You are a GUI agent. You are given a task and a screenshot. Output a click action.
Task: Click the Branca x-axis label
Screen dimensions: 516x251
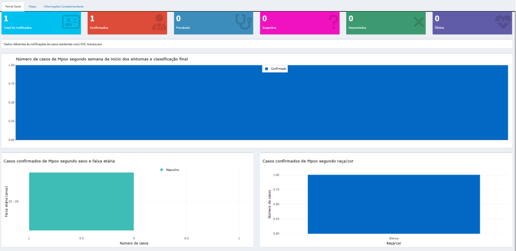394,238
